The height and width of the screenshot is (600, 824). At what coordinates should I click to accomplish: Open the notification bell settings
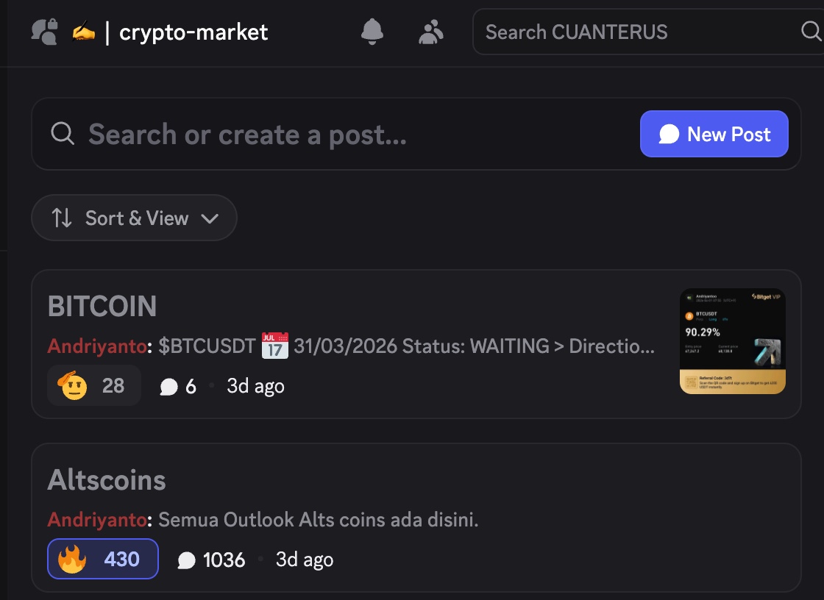372,32
